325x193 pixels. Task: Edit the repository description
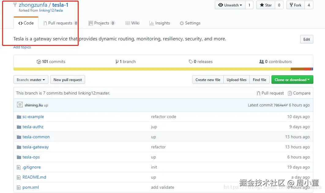tap(307, 39)
